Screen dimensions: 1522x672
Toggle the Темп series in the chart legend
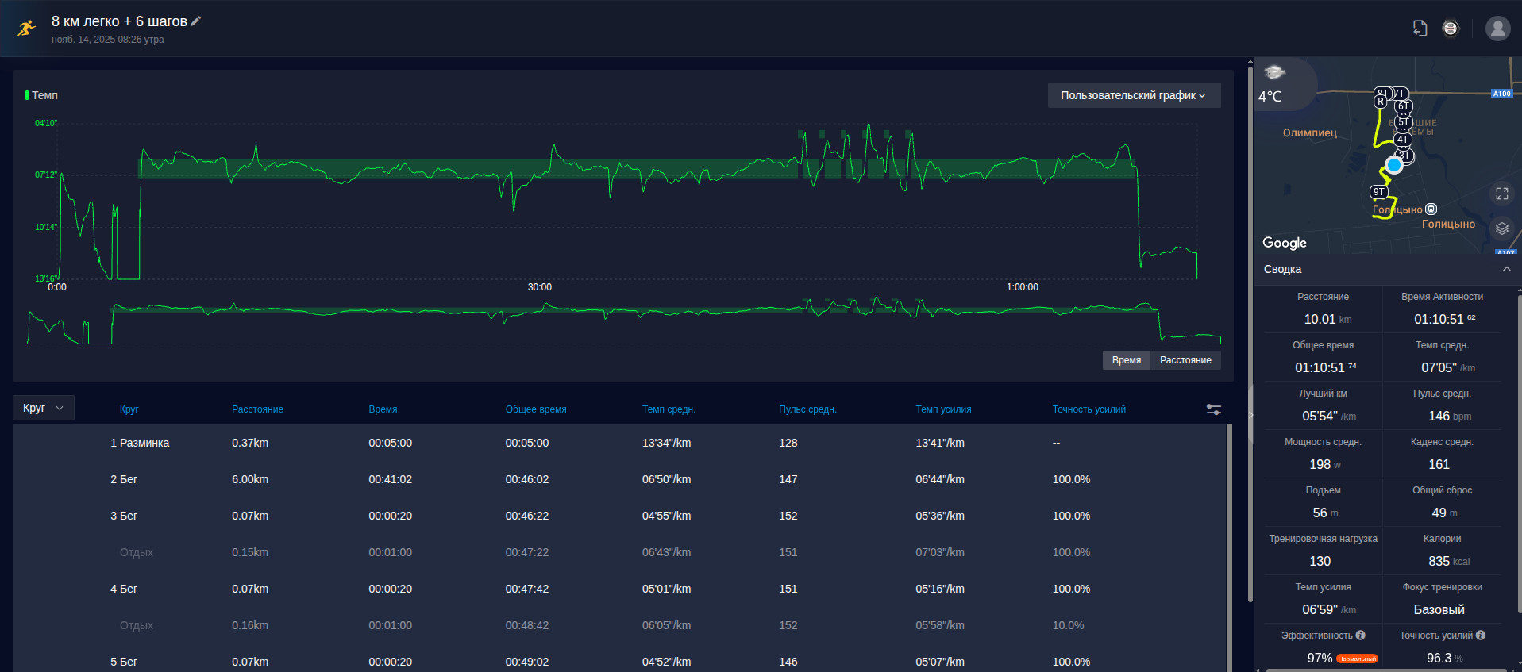pos(41,95)
